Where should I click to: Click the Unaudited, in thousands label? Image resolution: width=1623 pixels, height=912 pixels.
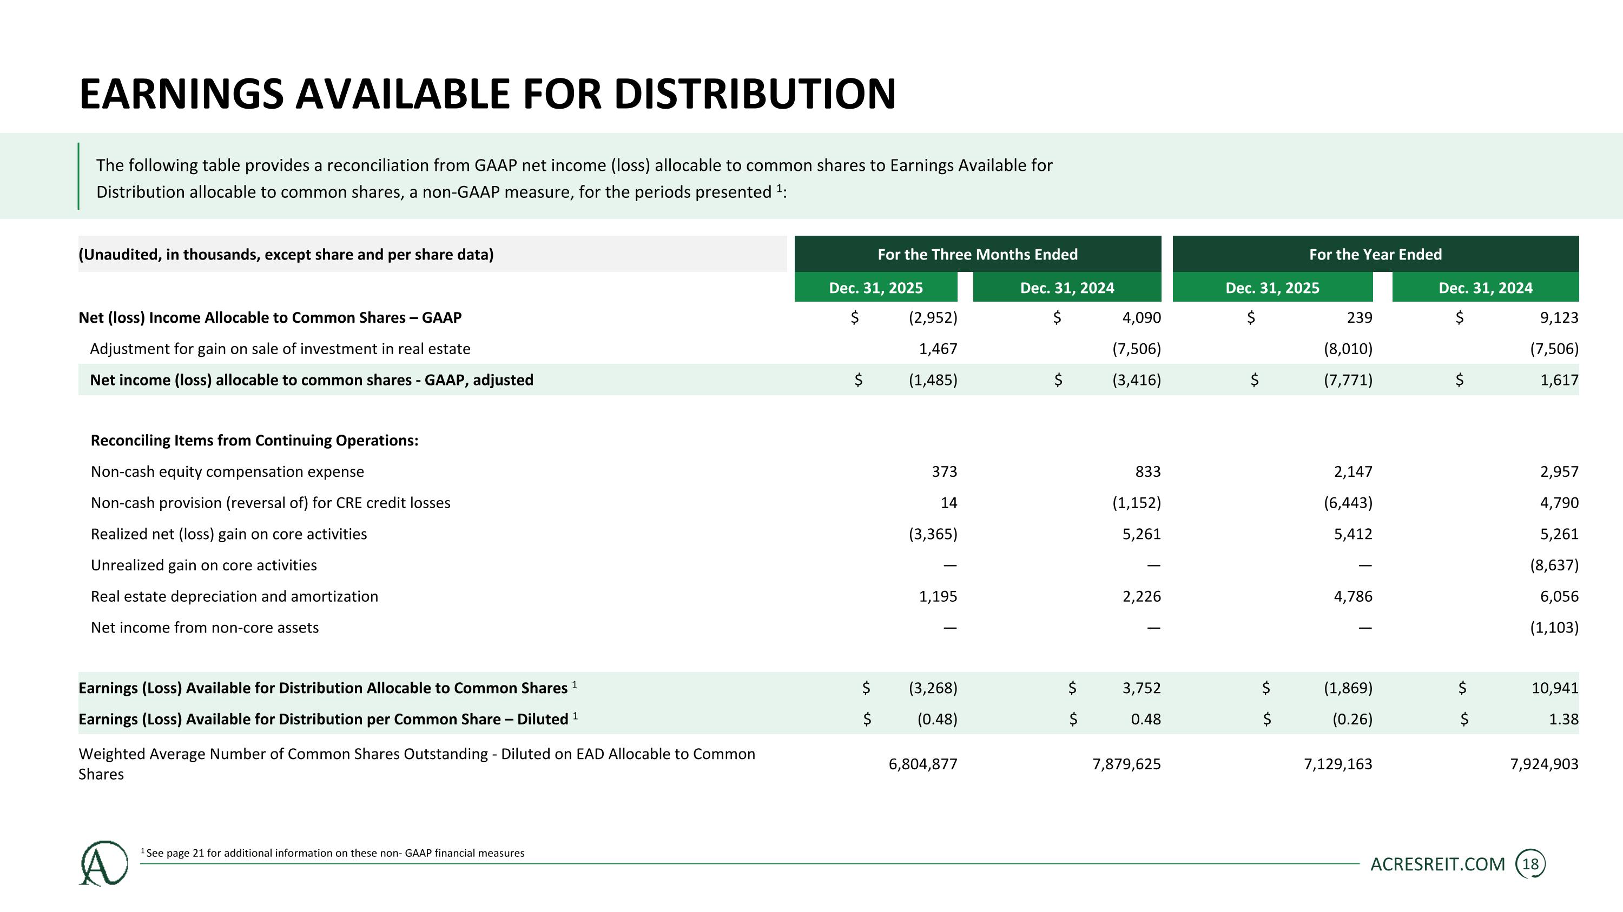pyautogui.click(x=286, y=254)
